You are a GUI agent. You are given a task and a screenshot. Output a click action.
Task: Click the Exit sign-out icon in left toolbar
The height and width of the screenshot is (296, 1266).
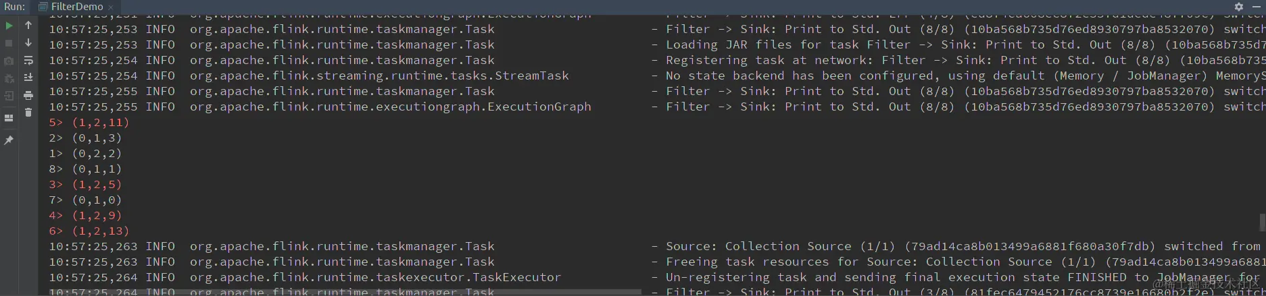coord(9,95)
